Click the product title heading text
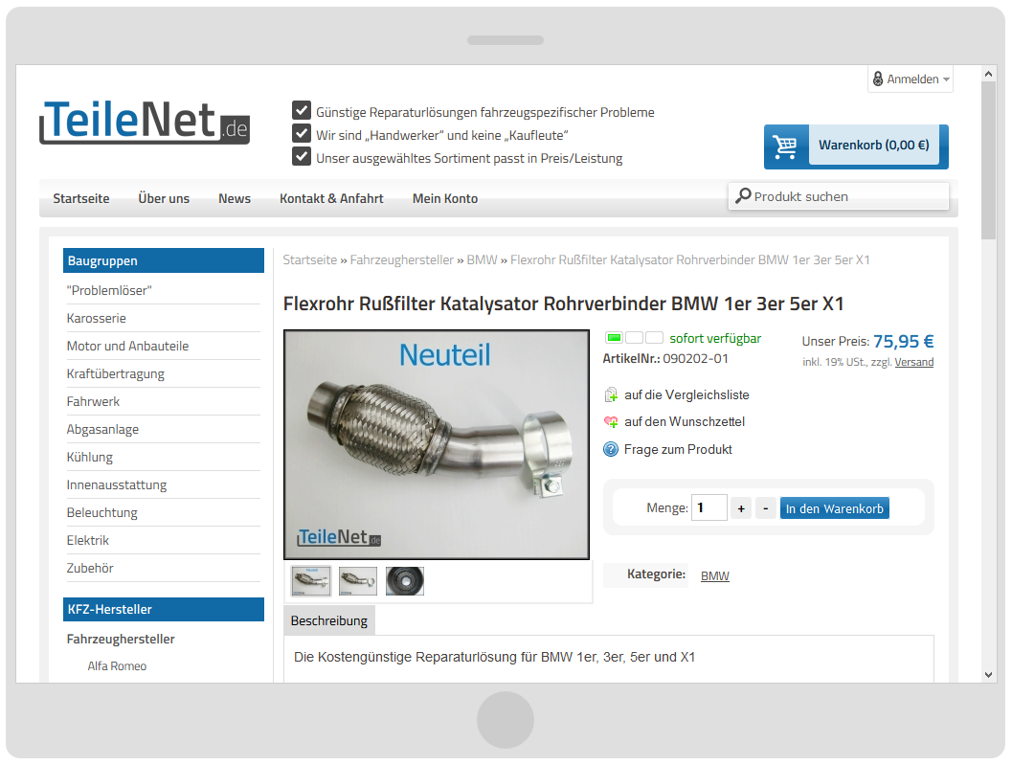 pyautogui.click(x=563, y=304)
